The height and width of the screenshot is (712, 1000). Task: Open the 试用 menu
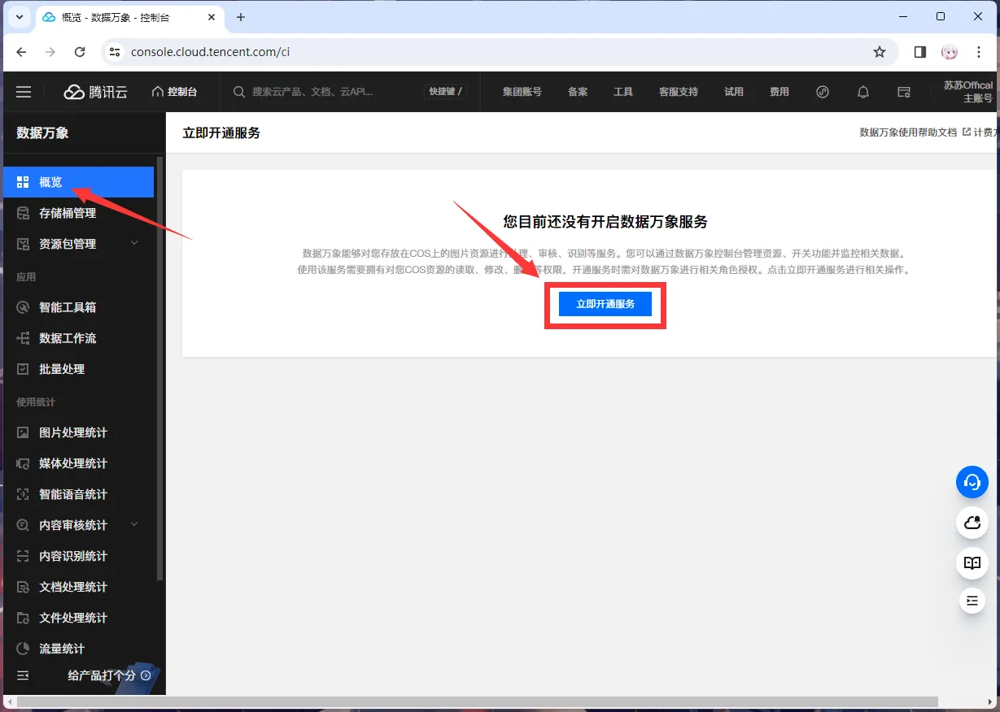point(734,92)
